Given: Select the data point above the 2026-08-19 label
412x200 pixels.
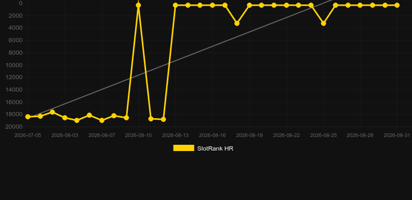Looking at the screenshot, I should (x=250, y=5).
